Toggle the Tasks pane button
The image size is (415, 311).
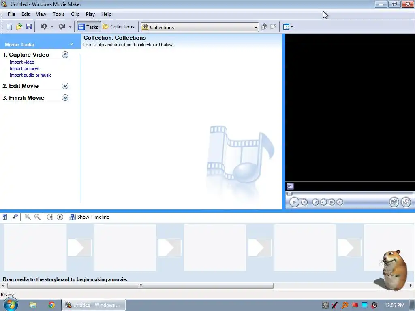(x=89, y=27)
